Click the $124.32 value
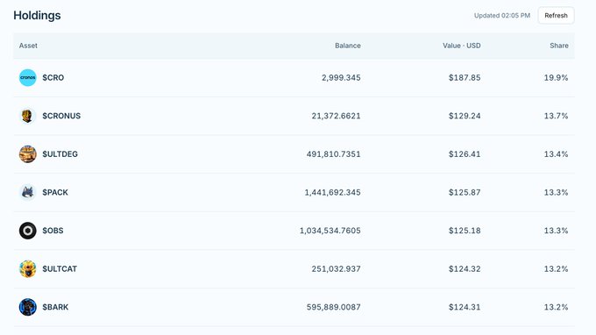 coord(465,269)
